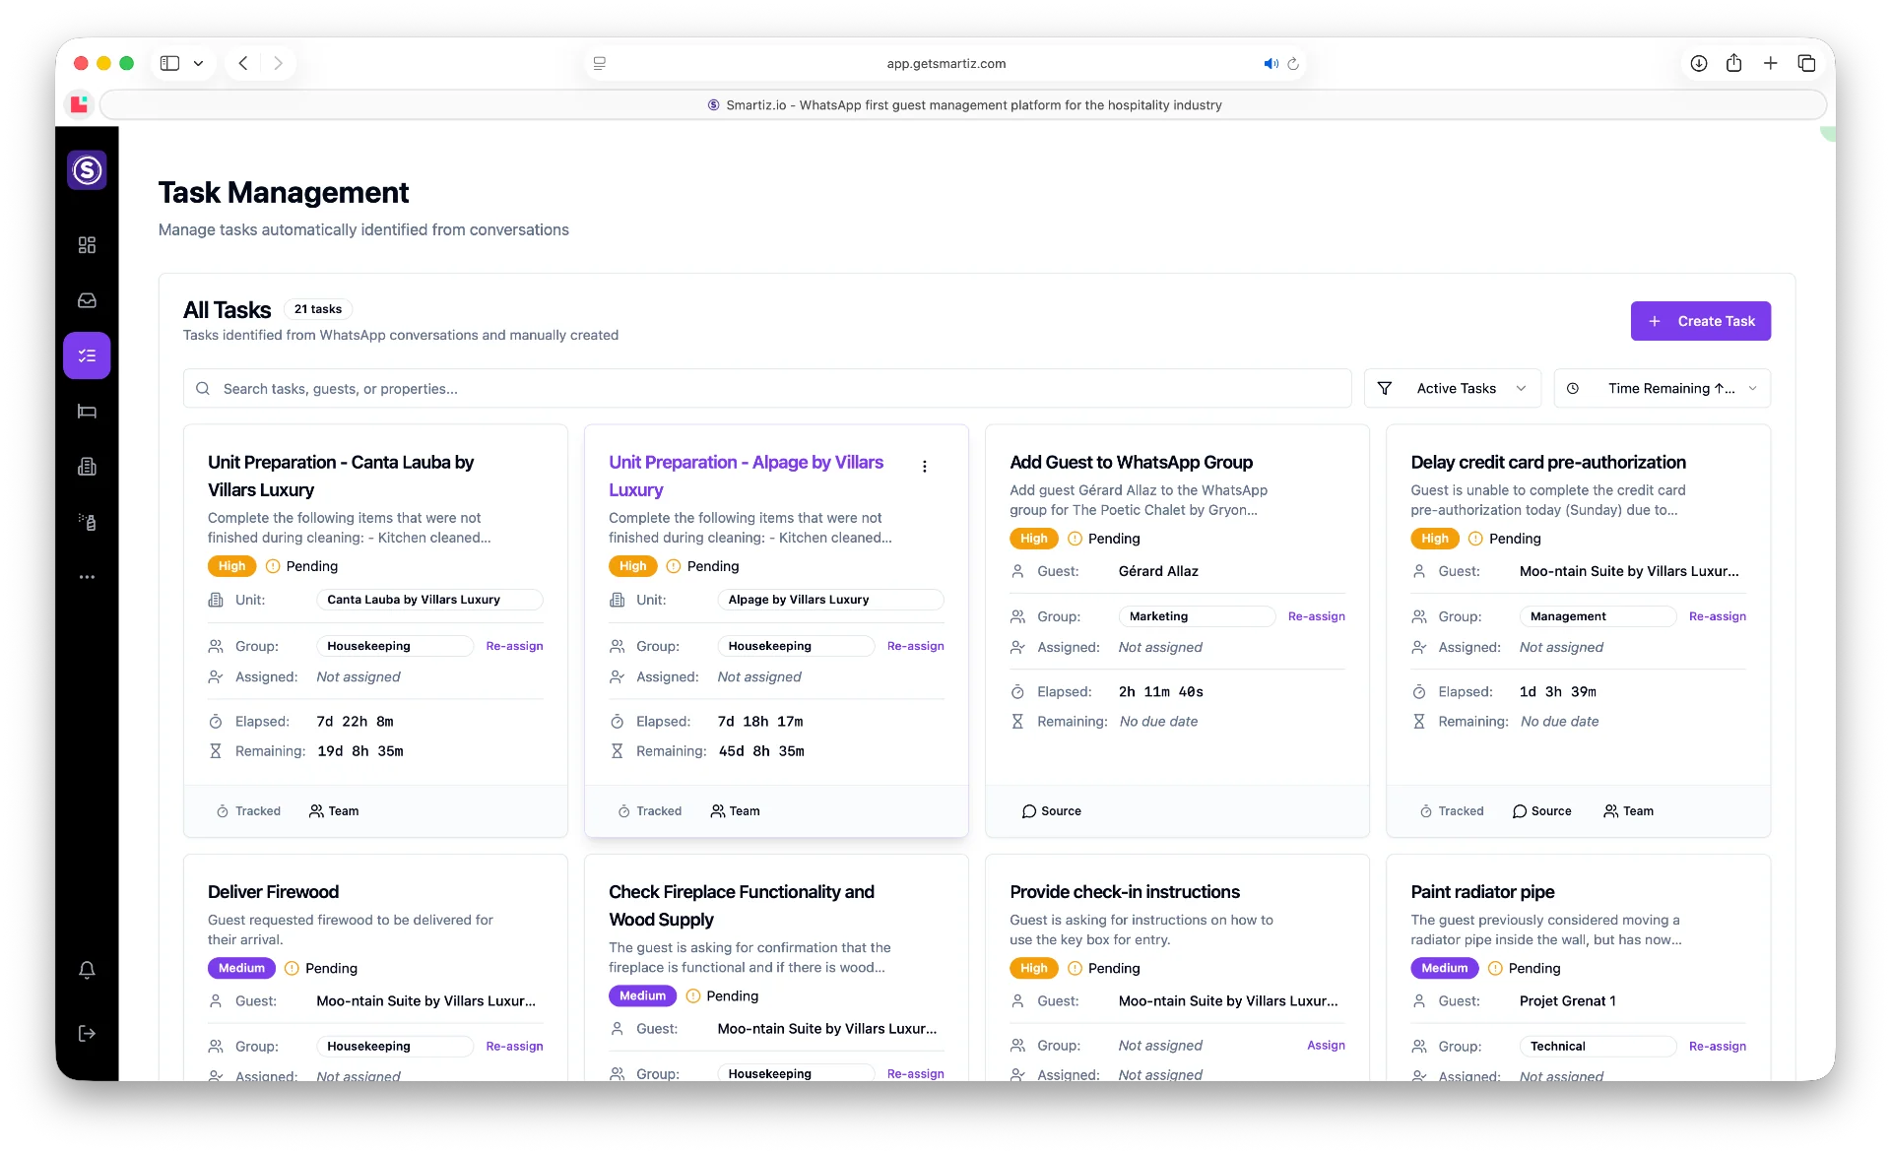Click Team on Delay credit card card
Image resolution: width=1891 pixels, height=1154 pixels.
tap(1628, 811)
